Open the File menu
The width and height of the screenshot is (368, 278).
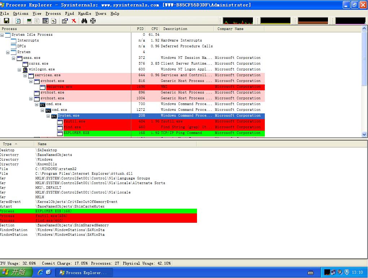pos(4,14)
